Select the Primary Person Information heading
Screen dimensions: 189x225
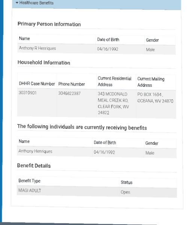(49, 24)
